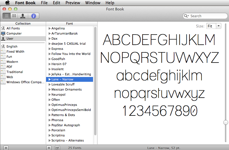
Task: Open the Preview menu
Action: click(x=73, y=3)
